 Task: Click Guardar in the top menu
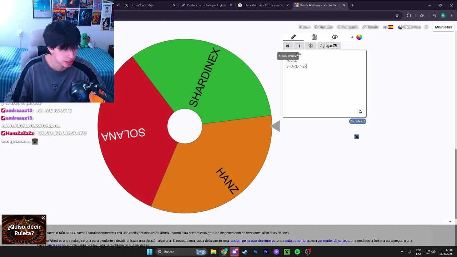[x=323, y=27]
